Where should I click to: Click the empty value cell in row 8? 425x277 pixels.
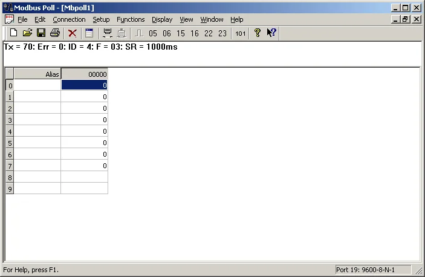click(x=84, y=177)
